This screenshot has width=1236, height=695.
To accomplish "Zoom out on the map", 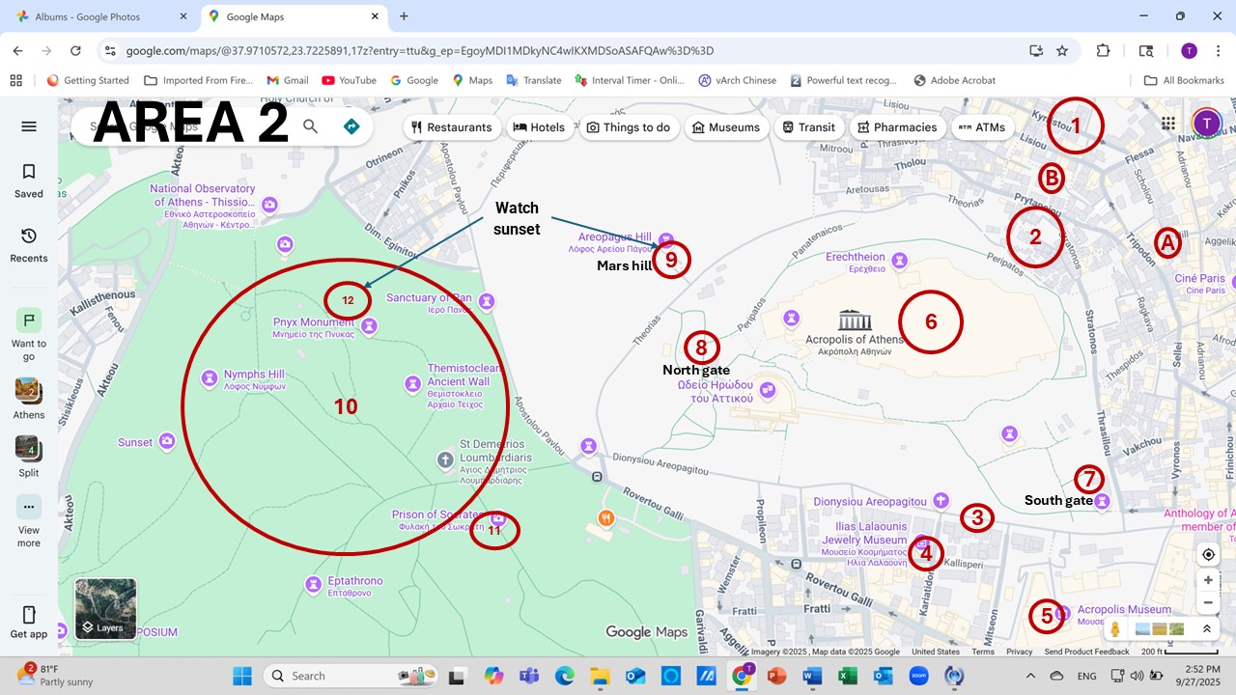I will click(1208, 603).
